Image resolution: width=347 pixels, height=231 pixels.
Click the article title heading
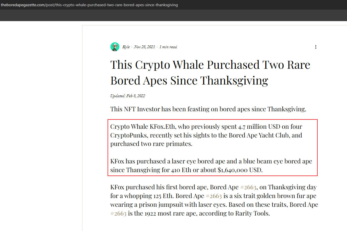tap(210, 72)
